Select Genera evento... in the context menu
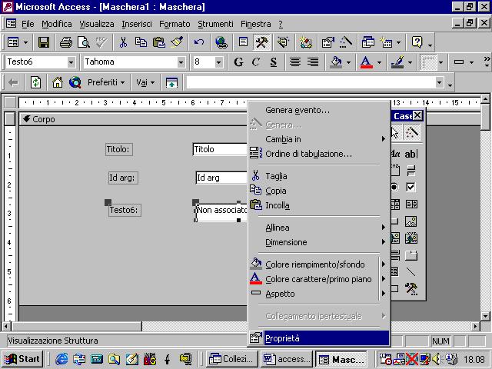 320,110
